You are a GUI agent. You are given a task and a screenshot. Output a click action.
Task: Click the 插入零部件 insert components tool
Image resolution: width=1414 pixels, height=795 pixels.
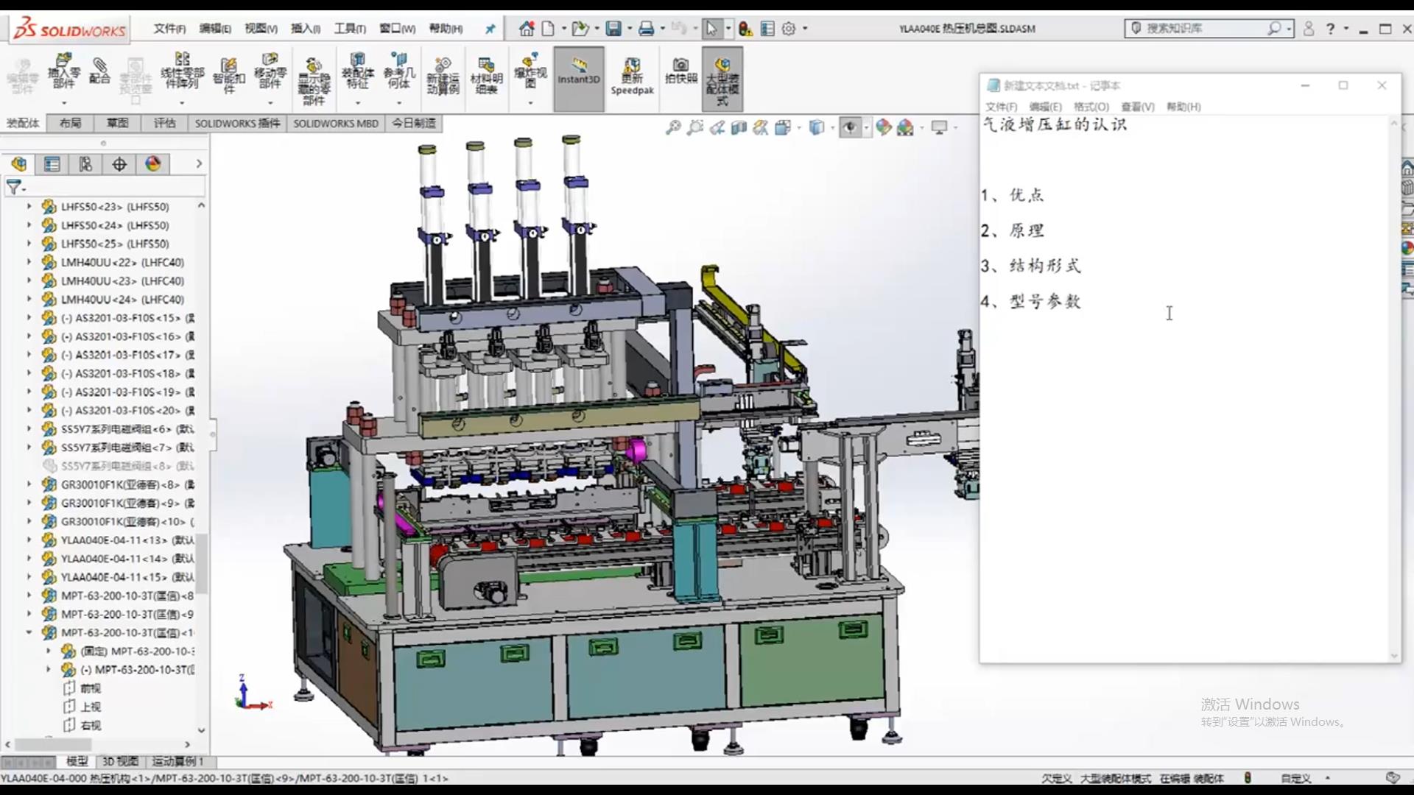64,72
